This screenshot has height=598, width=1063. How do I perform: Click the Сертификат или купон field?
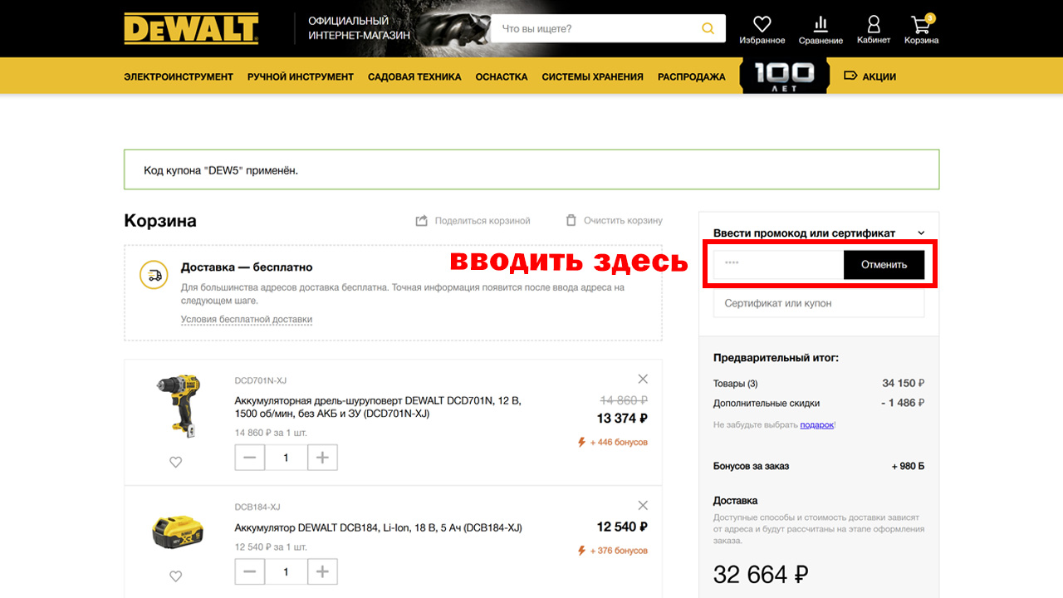click(x=819, y=303)
